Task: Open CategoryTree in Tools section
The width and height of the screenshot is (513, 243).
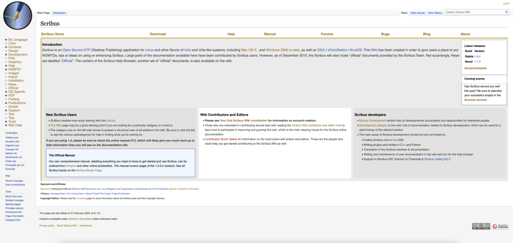Action: (13, 220)
